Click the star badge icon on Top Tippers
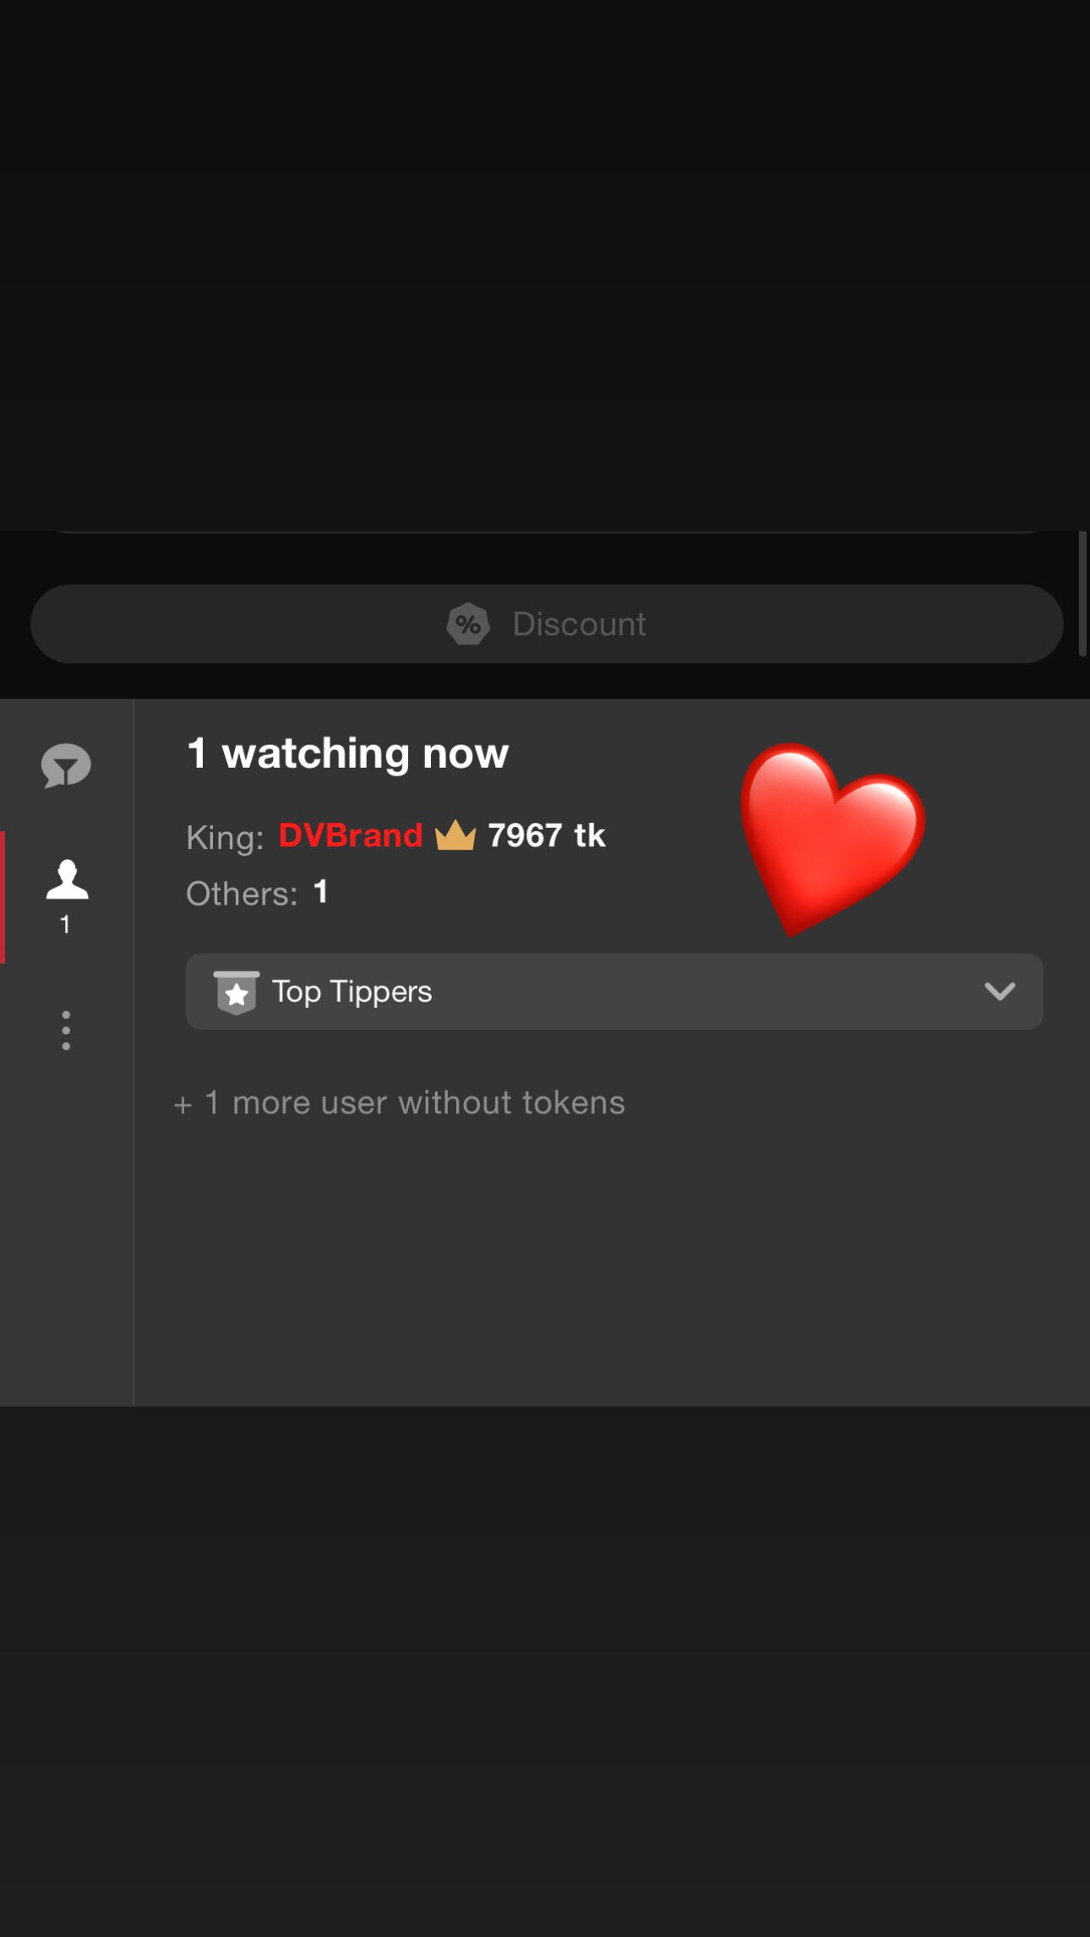1090x1937 pixels. click(x=237, y=992)
